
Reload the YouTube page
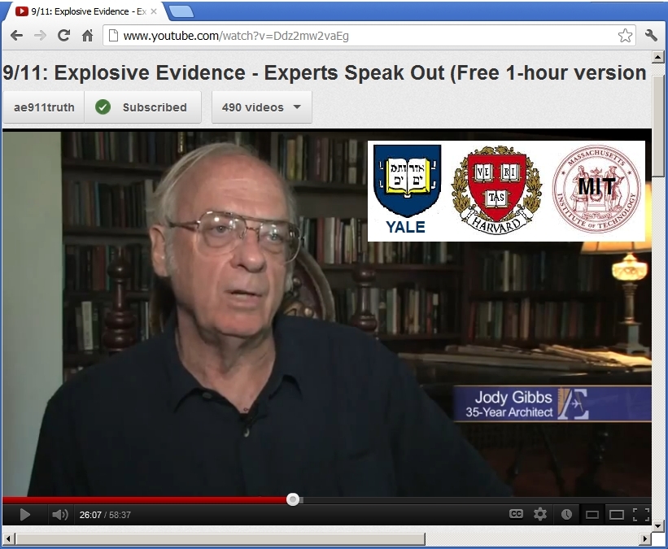pos(64,35)
